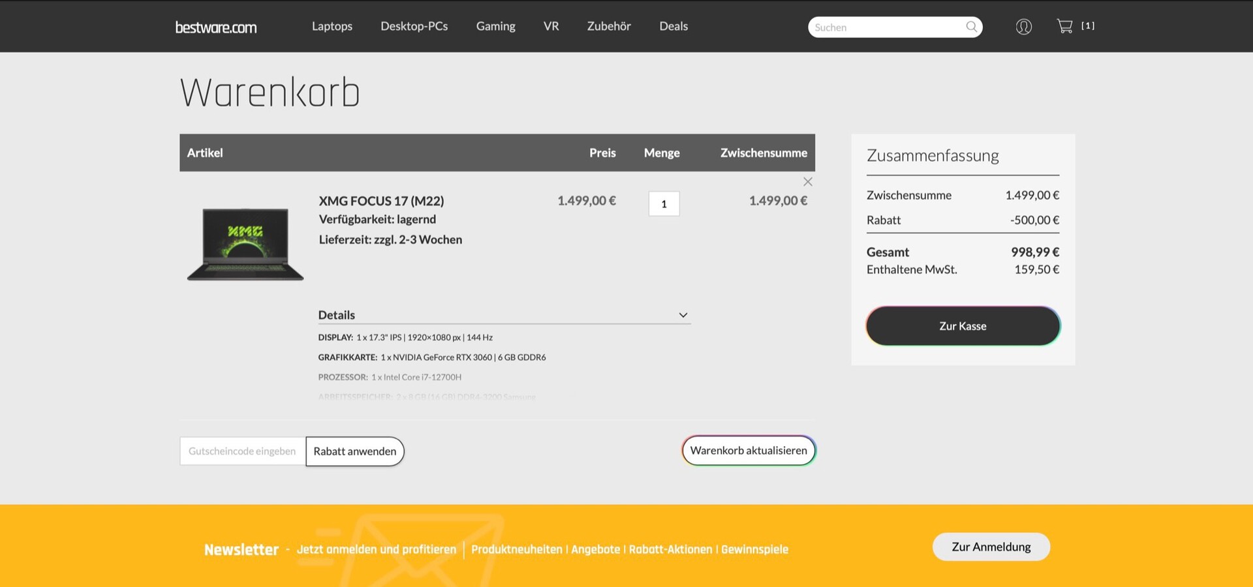Click the Zwischensumme label in Zusammenfassung
The height and width of the screenshot is (587, 1253).
click(909, 195)
